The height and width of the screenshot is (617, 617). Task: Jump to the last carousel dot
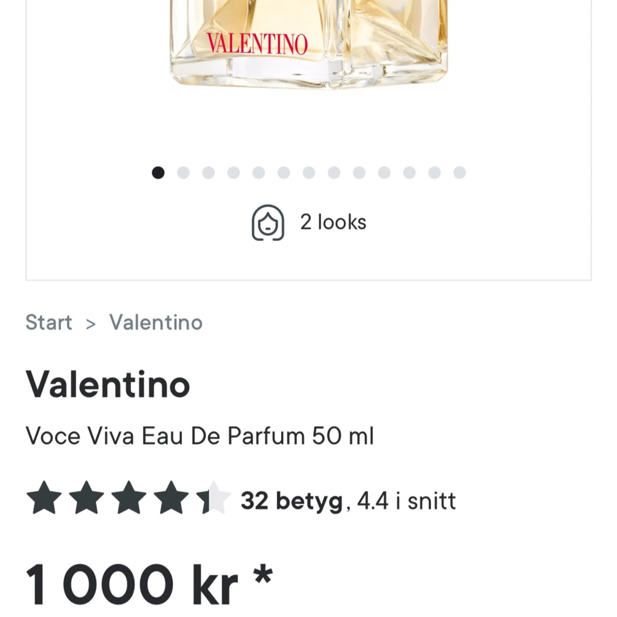[460, 172]
